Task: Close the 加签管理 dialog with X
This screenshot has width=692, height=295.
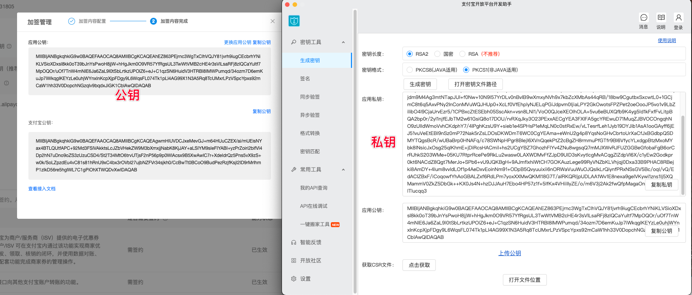Action: 272,21
